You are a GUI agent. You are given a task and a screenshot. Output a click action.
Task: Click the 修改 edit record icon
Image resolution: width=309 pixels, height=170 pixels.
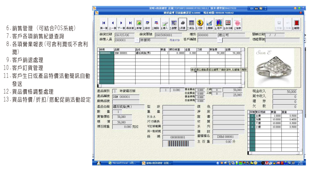tap(147, 23)
